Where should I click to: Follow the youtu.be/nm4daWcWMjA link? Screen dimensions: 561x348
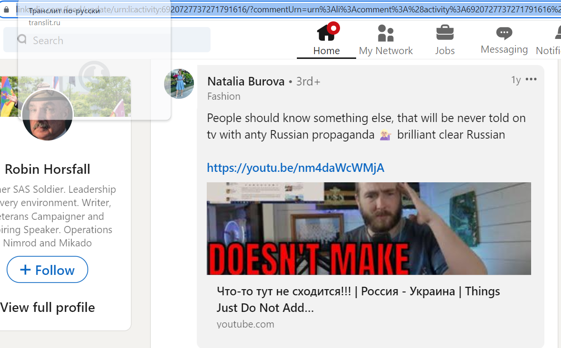tap(295, 168)
